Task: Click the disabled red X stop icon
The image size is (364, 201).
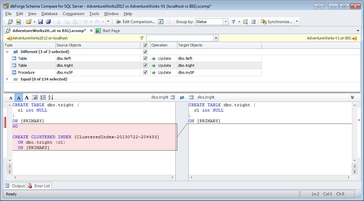Action: pos(169,22)
